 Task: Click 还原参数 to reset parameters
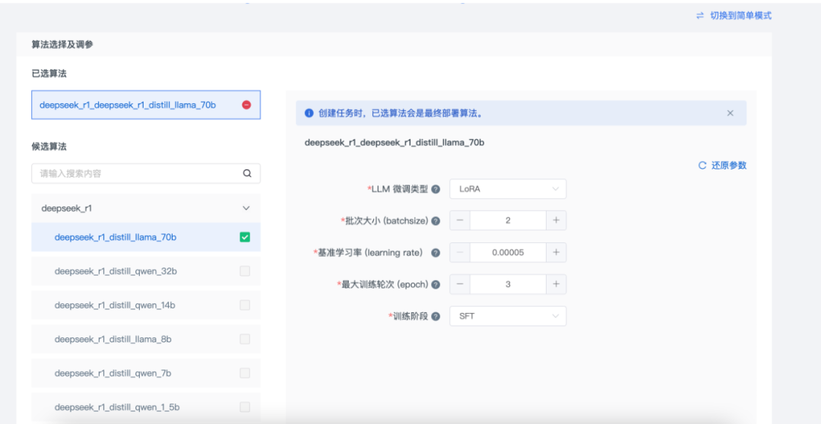(x=729, y=166)
